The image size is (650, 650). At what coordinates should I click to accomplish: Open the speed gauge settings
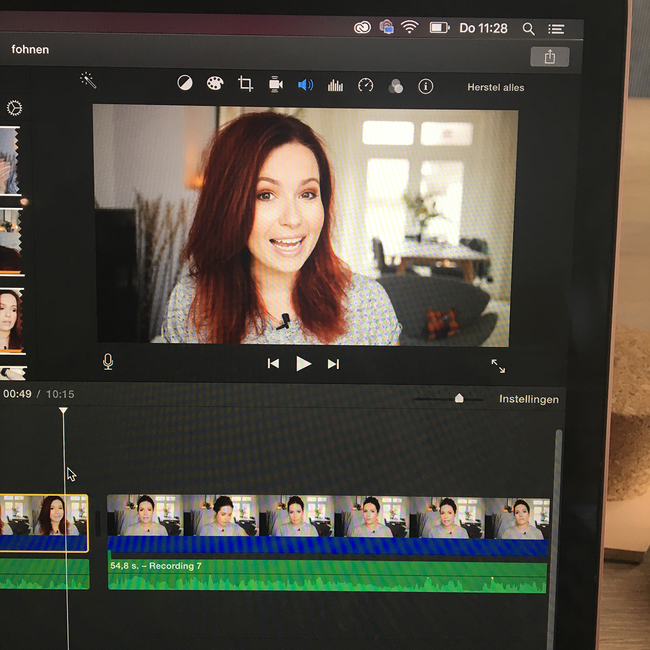point(366,86)
